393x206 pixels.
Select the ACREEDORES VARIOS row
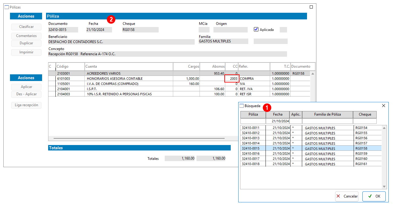179,73
